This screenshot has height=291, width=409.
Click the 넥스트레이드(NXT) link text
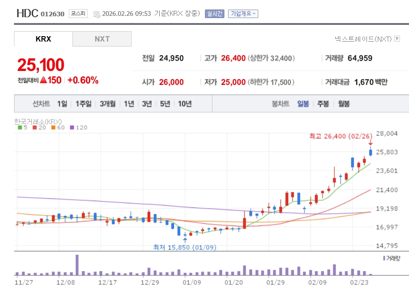363,39
